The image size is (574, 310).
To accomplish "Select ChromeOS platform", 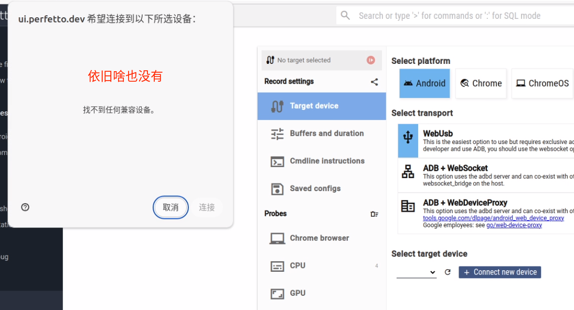I will point(543,83).
